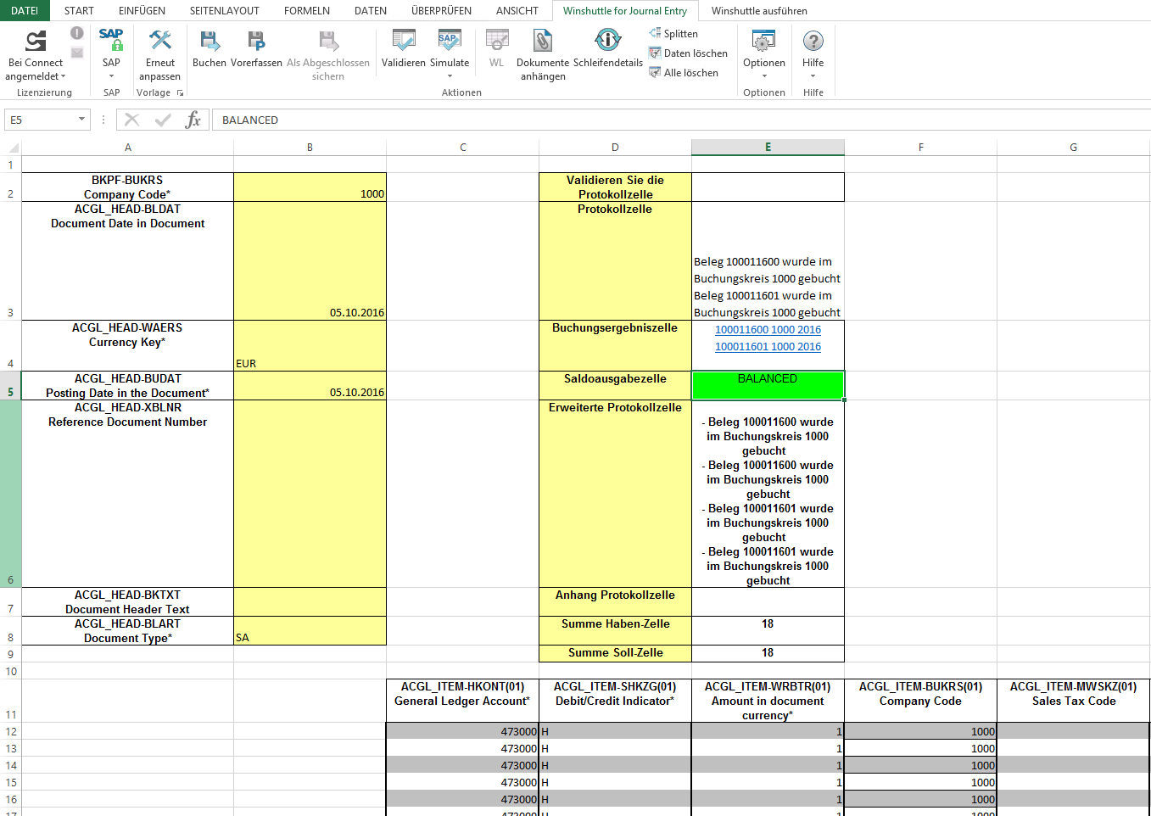Click the greyed mail icon in Lizenzierung
1151x816 pixels.
(x=77, y=53)
